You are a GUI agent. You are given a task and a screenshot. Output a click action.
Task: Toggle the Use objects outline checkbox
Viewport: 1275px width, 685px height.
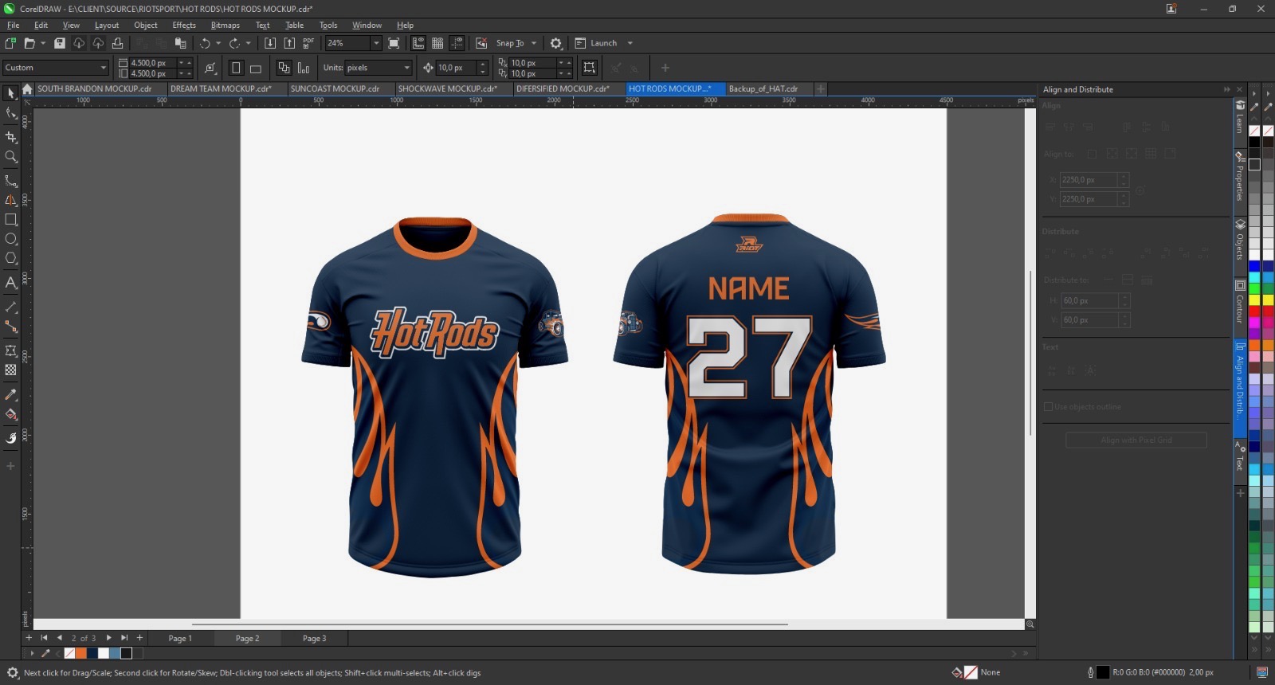point(1049,407)
